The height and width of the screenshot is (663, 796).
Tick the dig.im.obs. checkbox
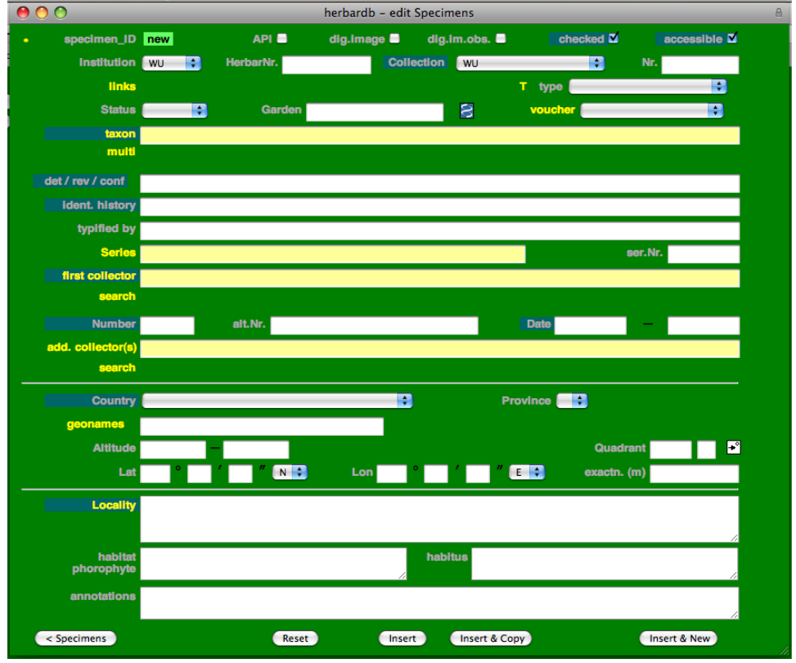coord(501,38)
